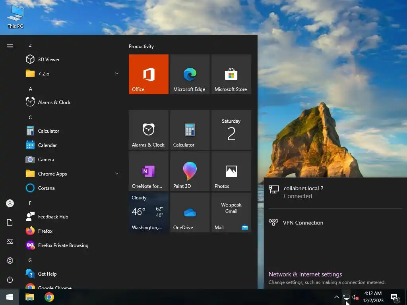Expand the Start menu hamburger button
Image resolution: width=407 pixels, height=305 pixels.
(10, 46)
